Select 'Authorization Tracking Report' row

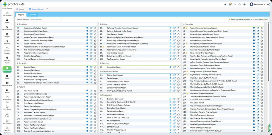(56, 80)
